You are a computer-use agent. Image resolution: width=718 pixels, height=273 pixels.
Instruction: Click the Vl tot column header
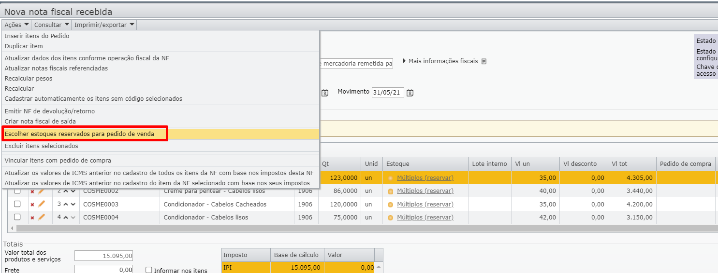632,164
